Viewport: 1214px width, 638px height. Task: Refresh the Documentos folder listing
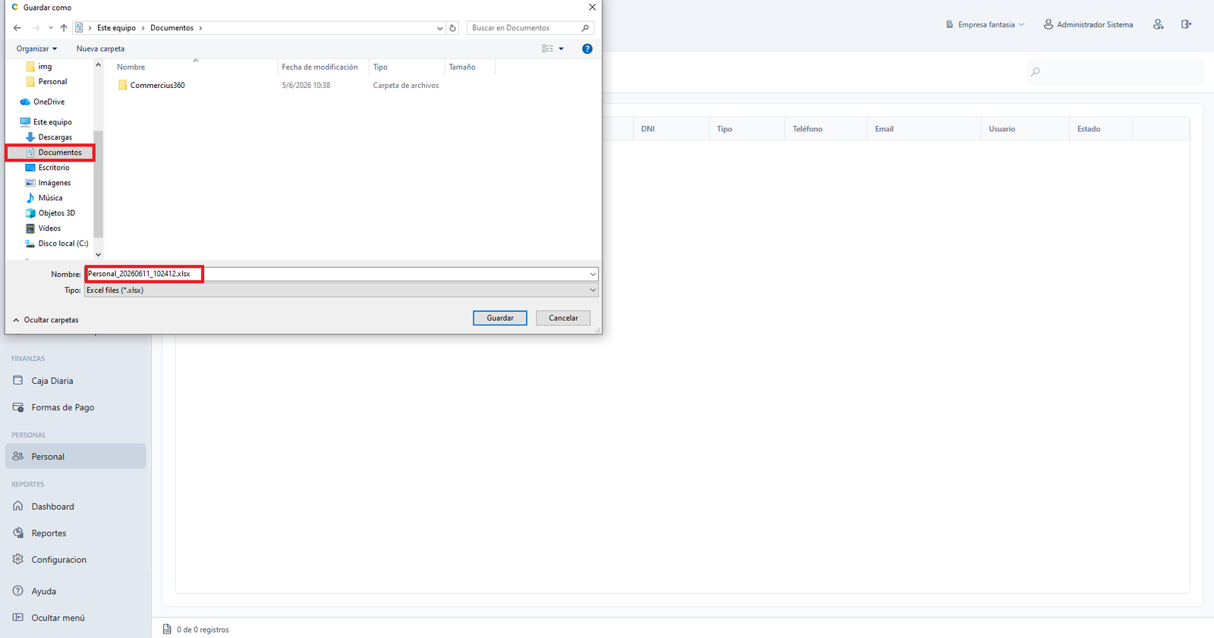pyautogui.click(x=453, y=28)
